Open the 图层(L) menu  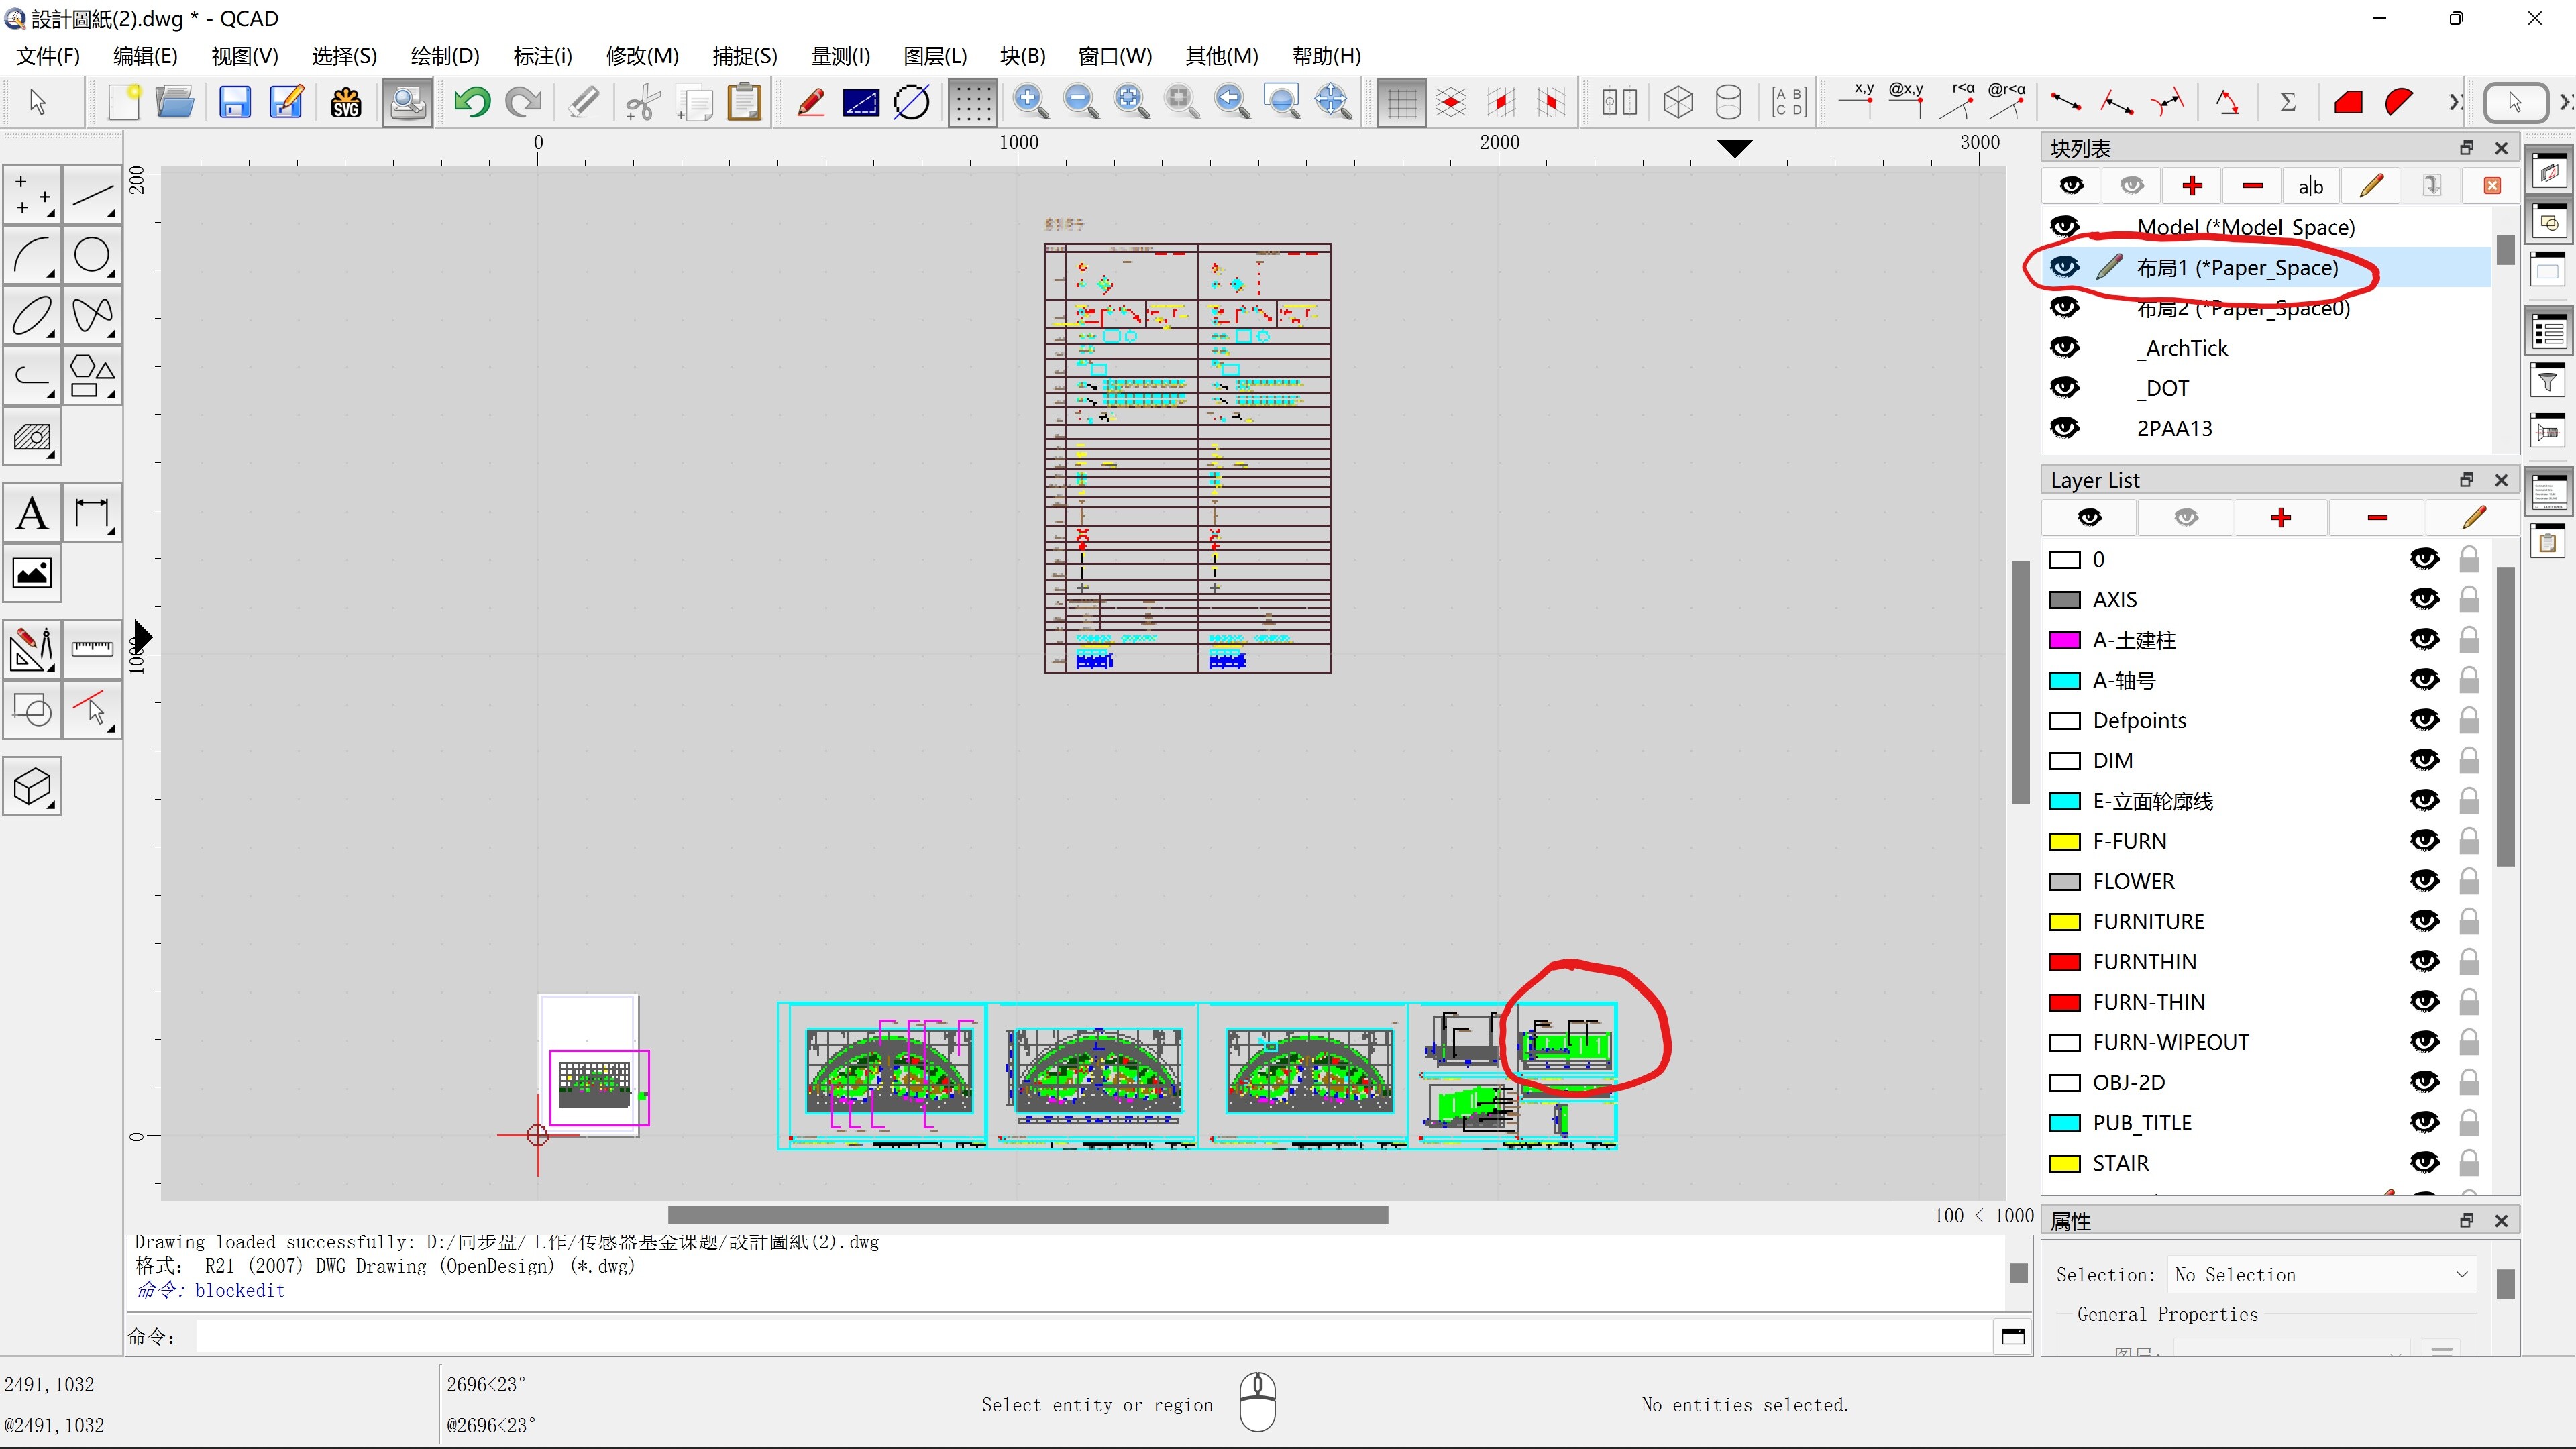pos(934,56)
